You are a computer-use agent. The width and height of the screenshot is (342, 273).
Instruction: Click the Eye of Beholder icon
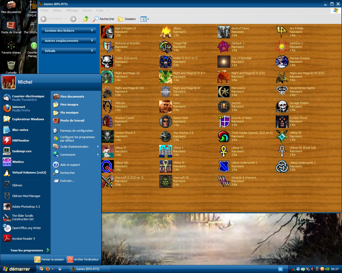[x=224, y=62]
